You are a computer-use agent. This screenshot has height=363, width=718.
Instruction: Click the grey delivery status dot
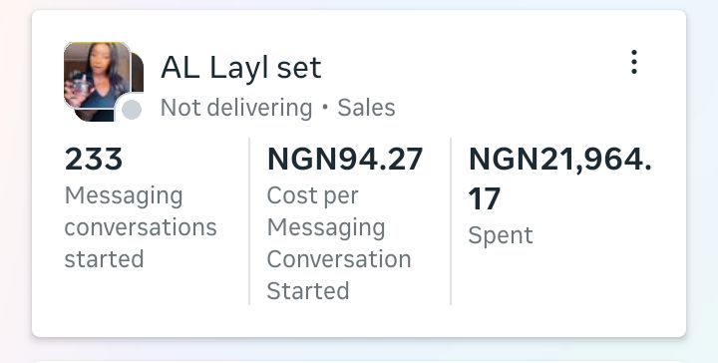pyautogui.click(x=132, y=110)
